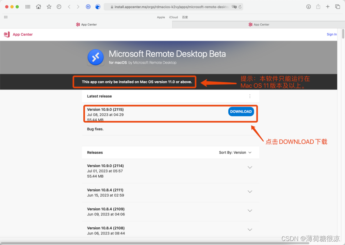Image resolution: width=345 pixels, height=245 pixels.
Task: Click the Share icon in the browser toolbar
Action: (x=318, y=6)
